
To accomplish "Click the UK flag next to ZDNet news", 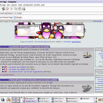I will coord(5,67).
